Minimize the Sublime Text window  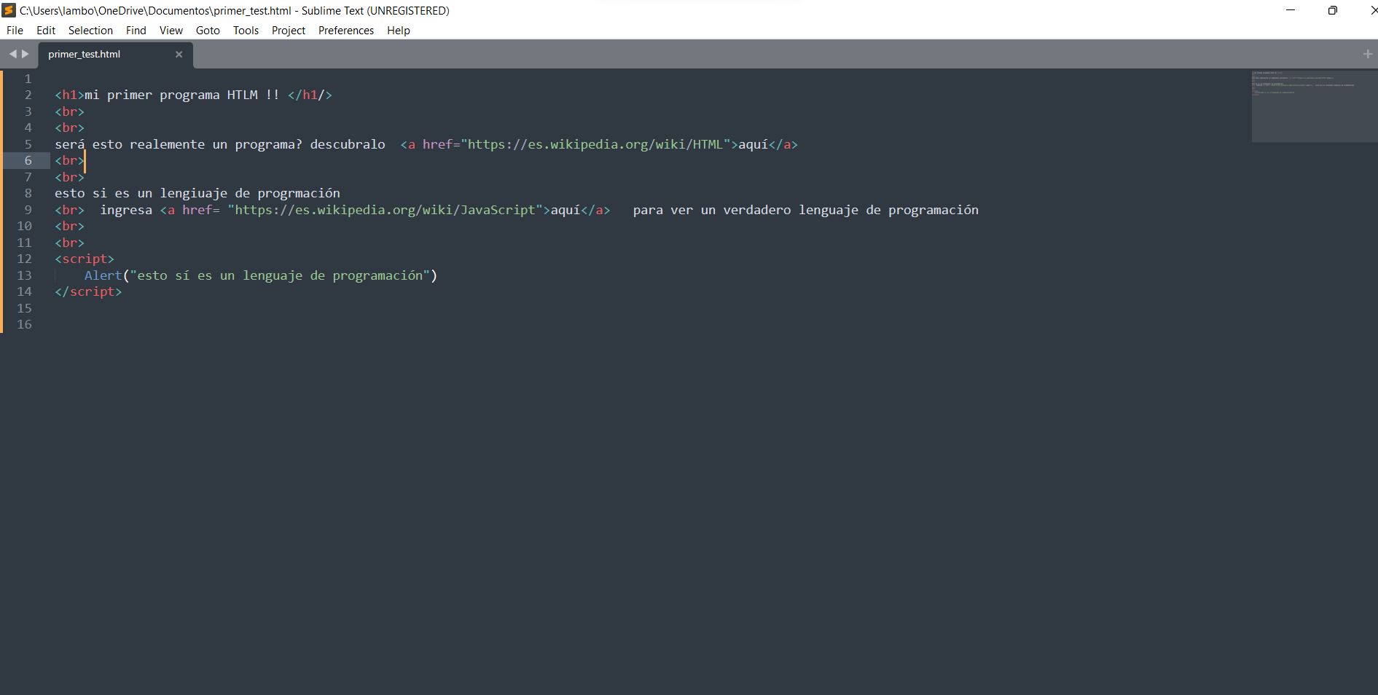click(1291, 10)
